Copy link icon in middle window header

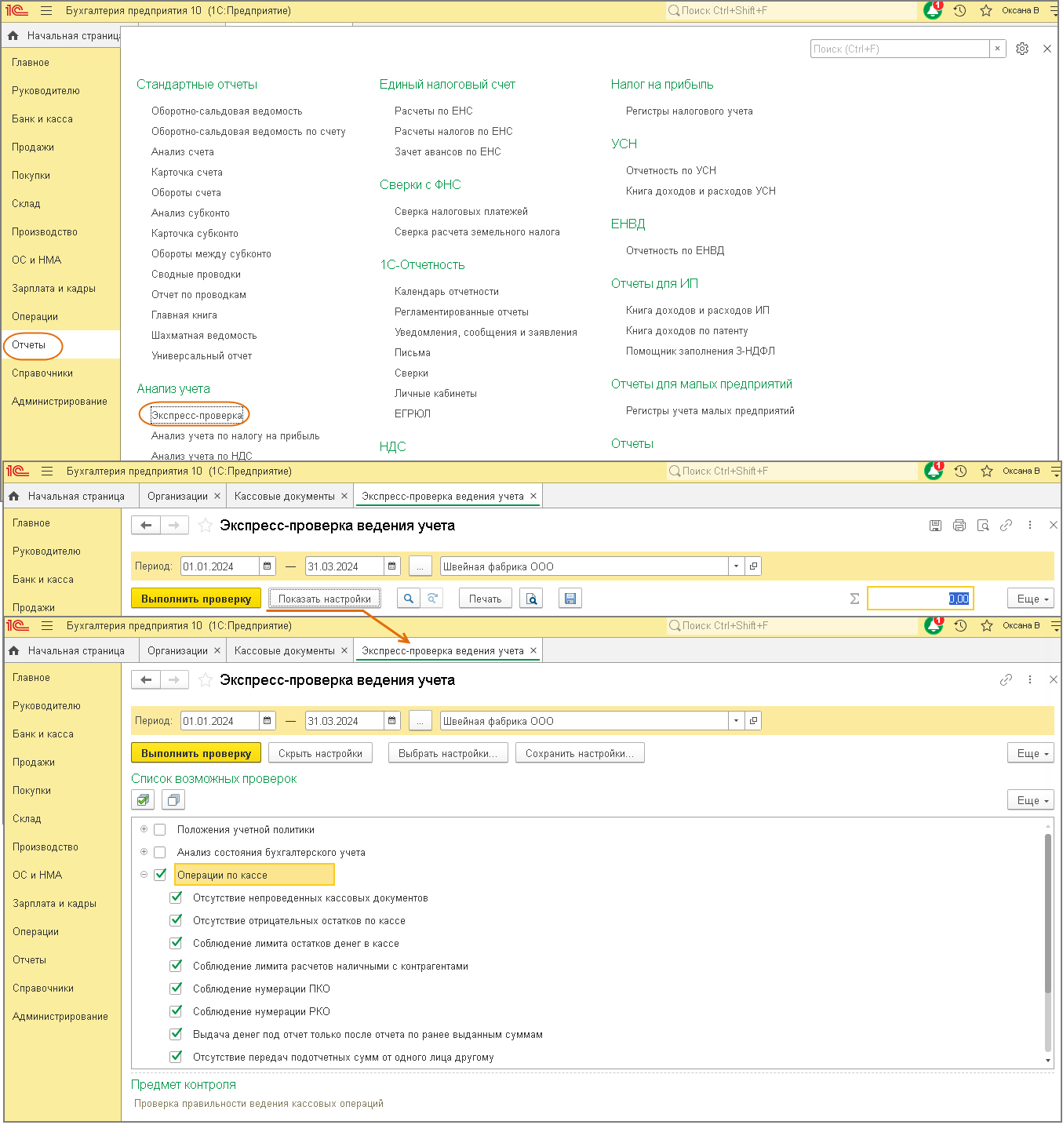(x=1006, y=526)
